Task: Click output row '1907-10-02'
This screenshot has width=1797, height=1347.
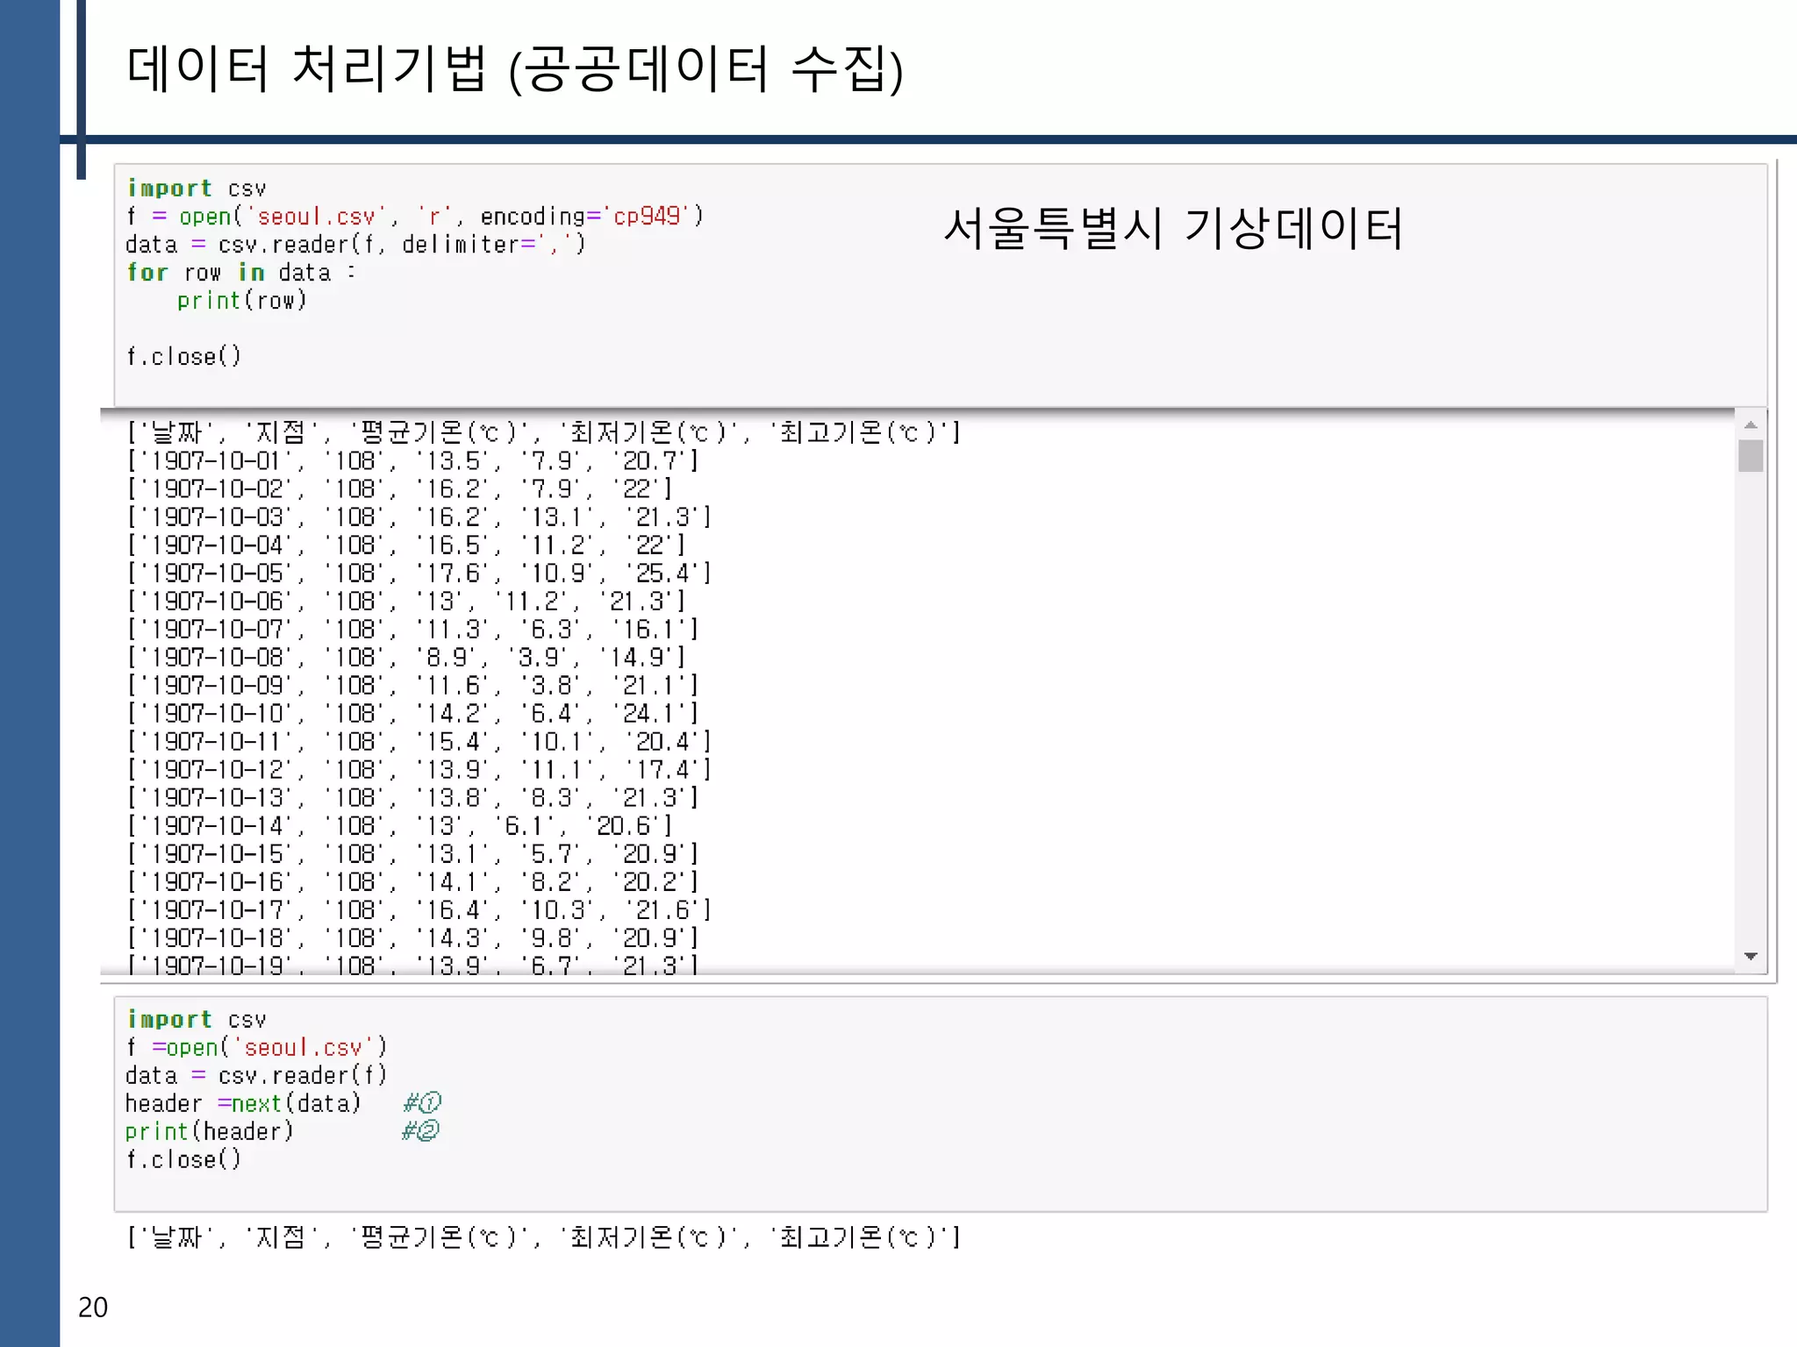Action: (x=399, y=488)
